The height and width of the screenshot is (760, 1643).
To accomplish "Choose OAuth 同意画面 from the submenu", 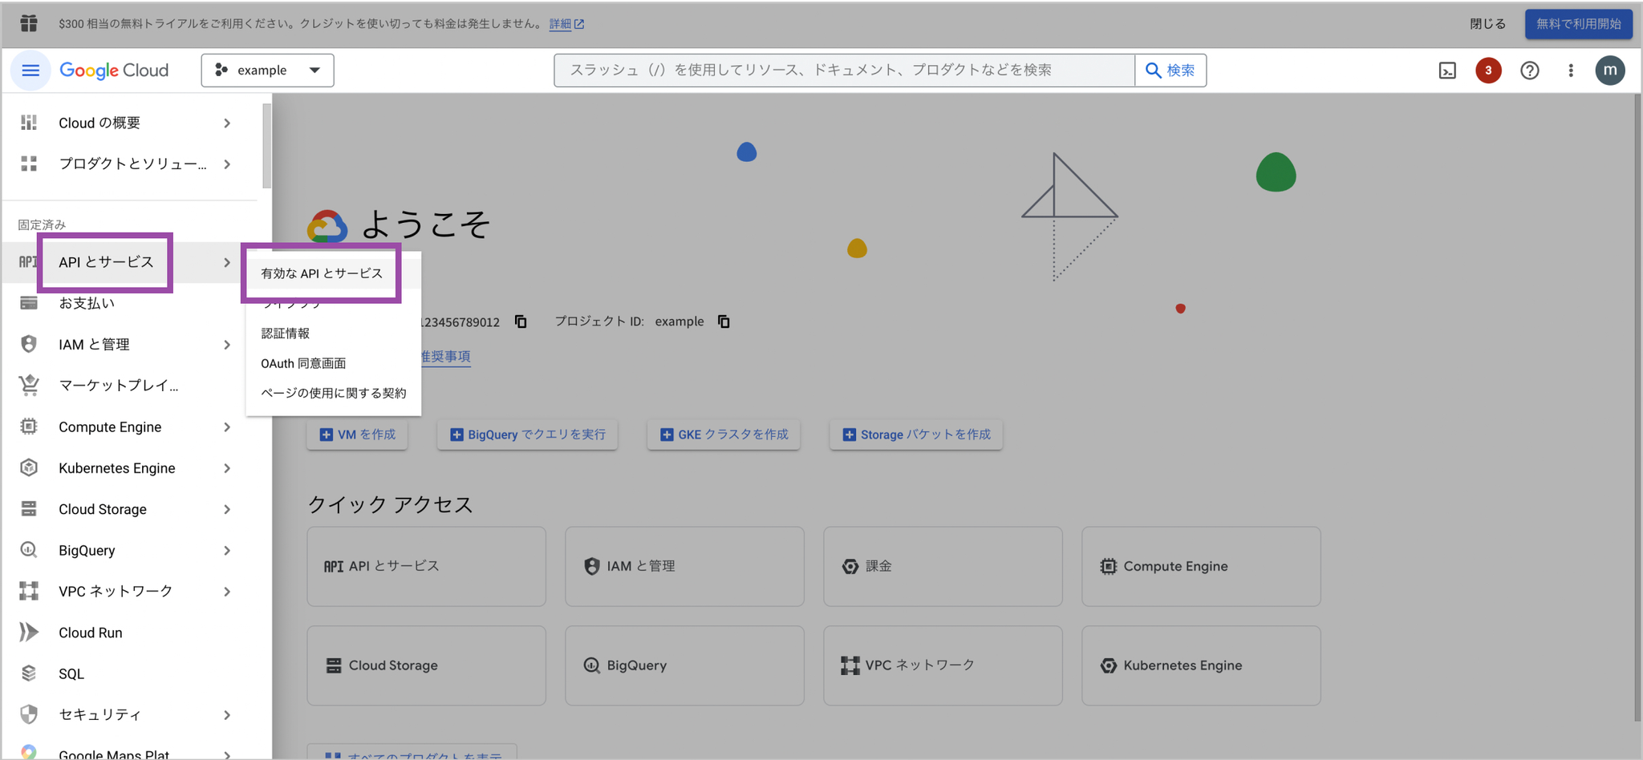I will tap(303, 363).
